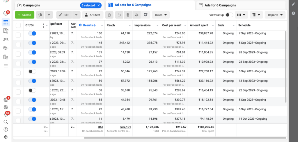Click the search magnifier in left sidebar
The image size is (298, 142).
point(6,122)
